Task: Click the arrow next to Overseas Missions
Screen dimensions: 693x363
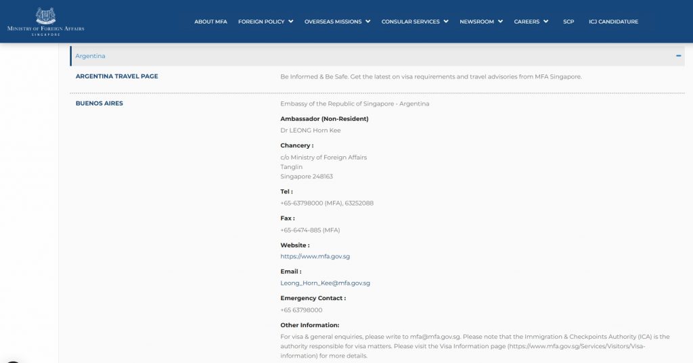Action: [368, 22]
